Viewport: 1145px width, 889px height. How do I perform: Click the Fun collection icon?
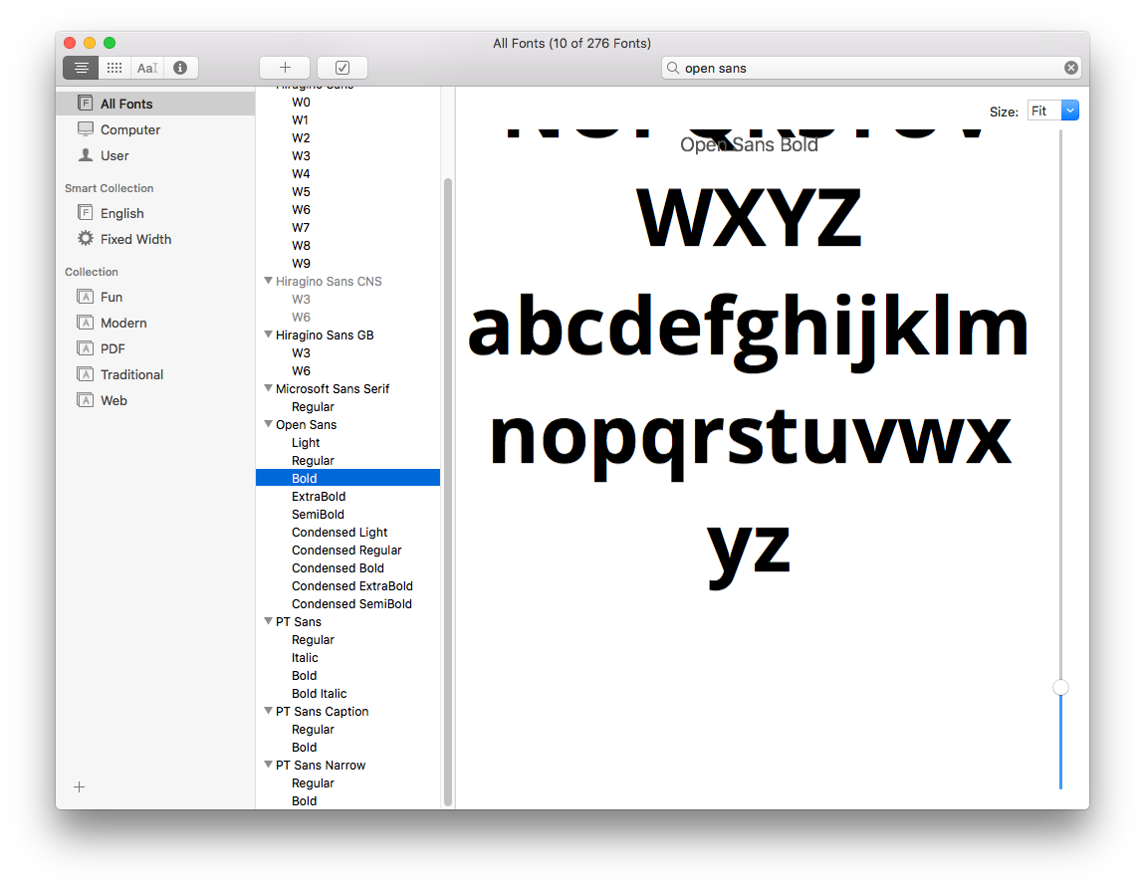(x=86, y=297)
